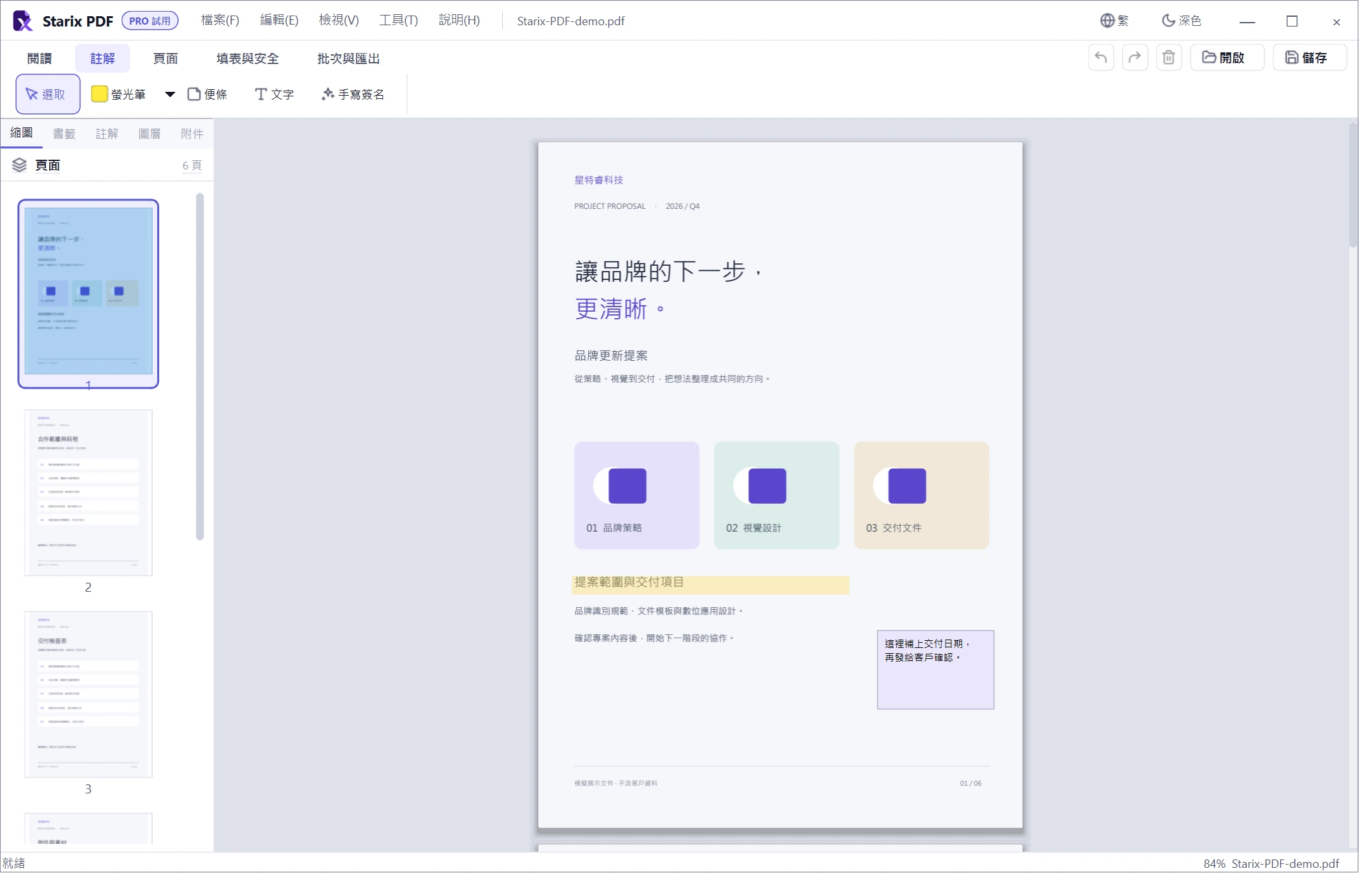Viewport: 1359px width, 873px height.
Task: Click the 6 頁 page count label
Action: pyautogui.click(x=192, y=166)
